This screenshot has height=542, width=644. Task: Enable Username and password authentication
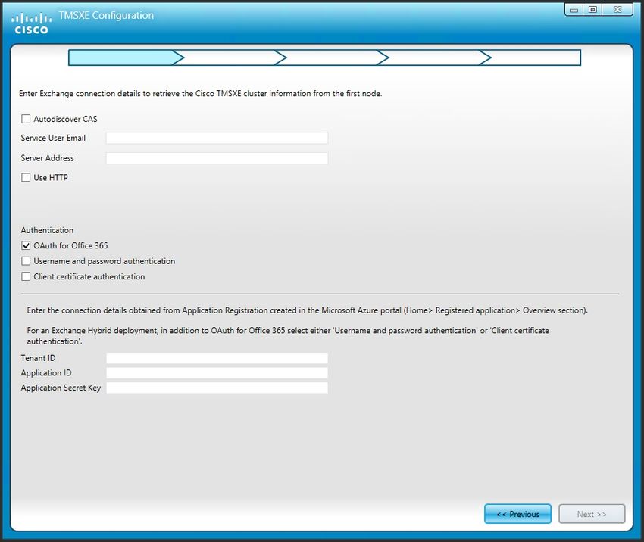[26, 261]
